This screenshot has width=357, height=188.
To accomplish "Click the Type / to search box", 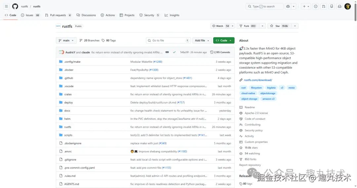I will click(264, 6).
